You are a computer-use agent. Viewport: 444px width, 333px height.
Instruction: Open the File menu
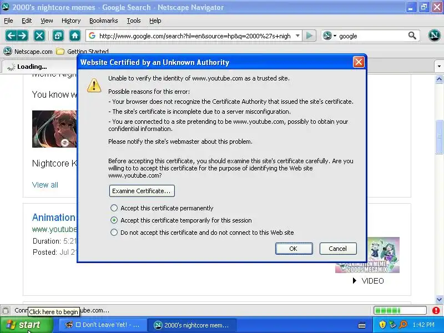click(x=8, y=21)
